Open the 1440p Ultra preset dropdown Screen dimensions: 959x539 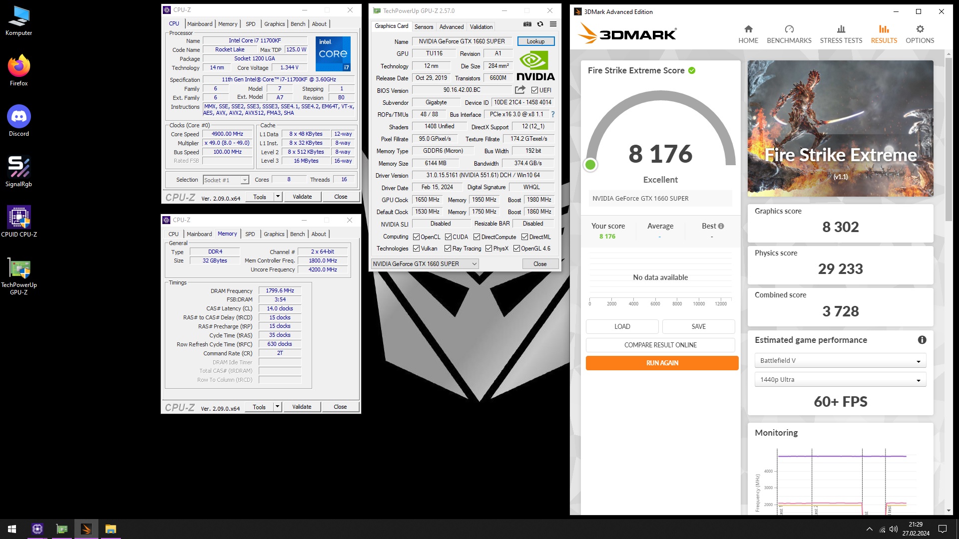(x=840, y=379)
